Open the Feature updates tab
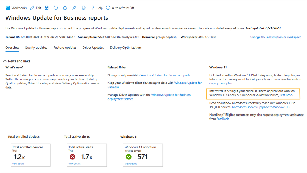 (x=65, y=48)
